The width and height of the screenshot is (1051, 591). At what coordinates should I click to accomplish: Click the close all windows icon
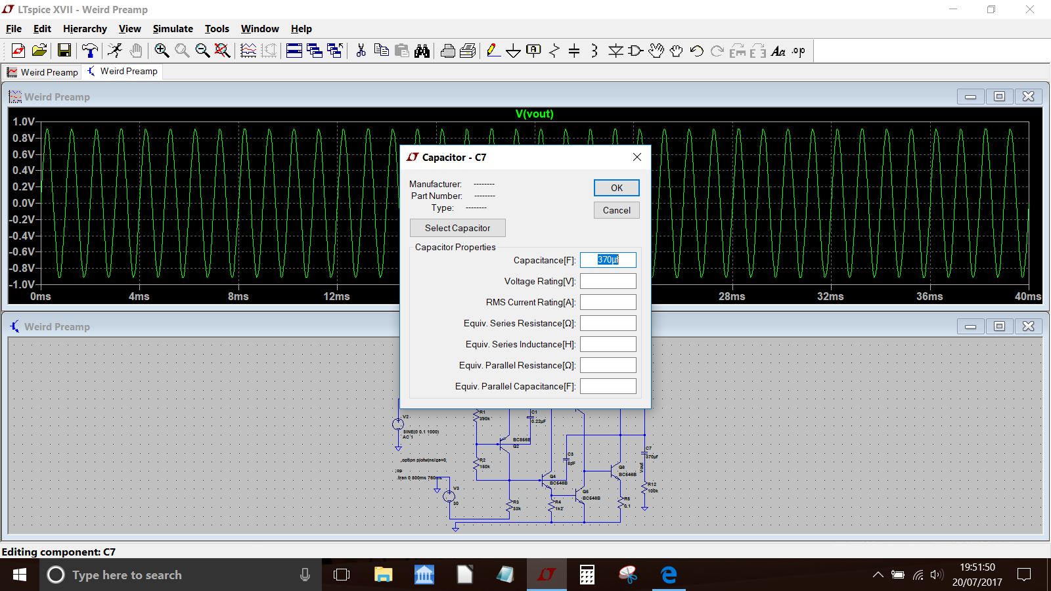click(x=335, y=51)
